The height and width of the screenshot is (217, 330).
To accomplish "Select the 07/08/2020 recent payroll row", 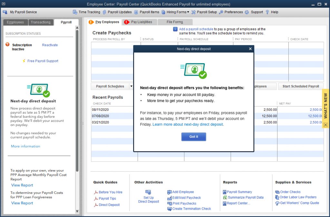I will (x=208, y=116).
